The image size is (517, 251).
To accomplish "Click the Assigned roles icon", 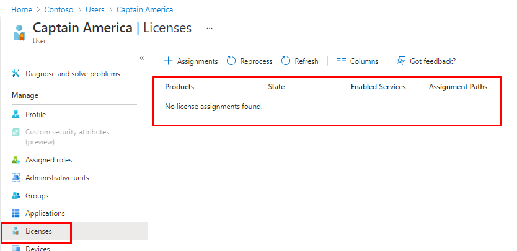I will (16, 160).
